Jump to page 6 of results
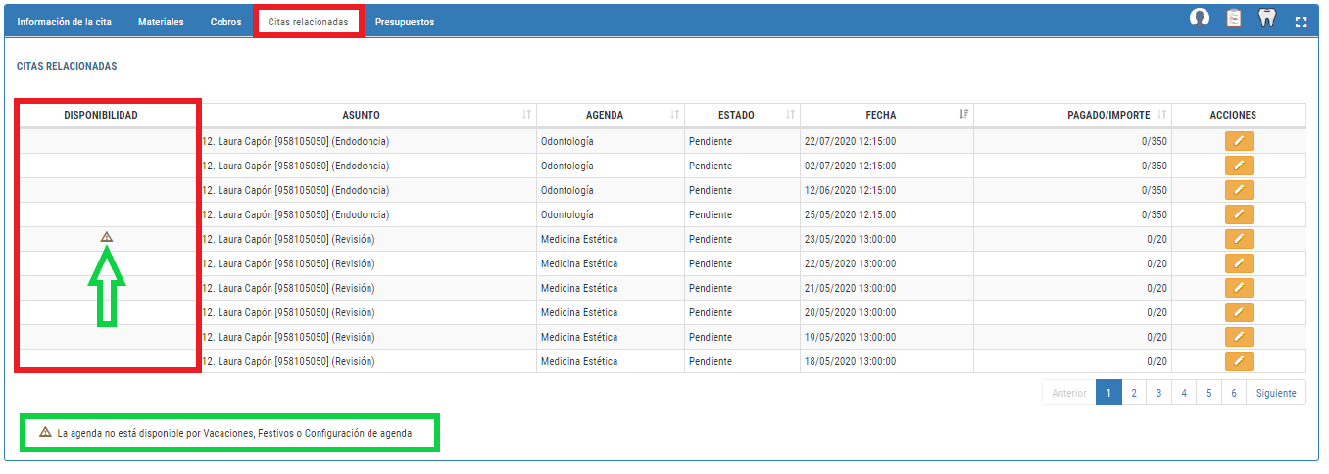The image size is (1329, 474). pos(1235,393)
